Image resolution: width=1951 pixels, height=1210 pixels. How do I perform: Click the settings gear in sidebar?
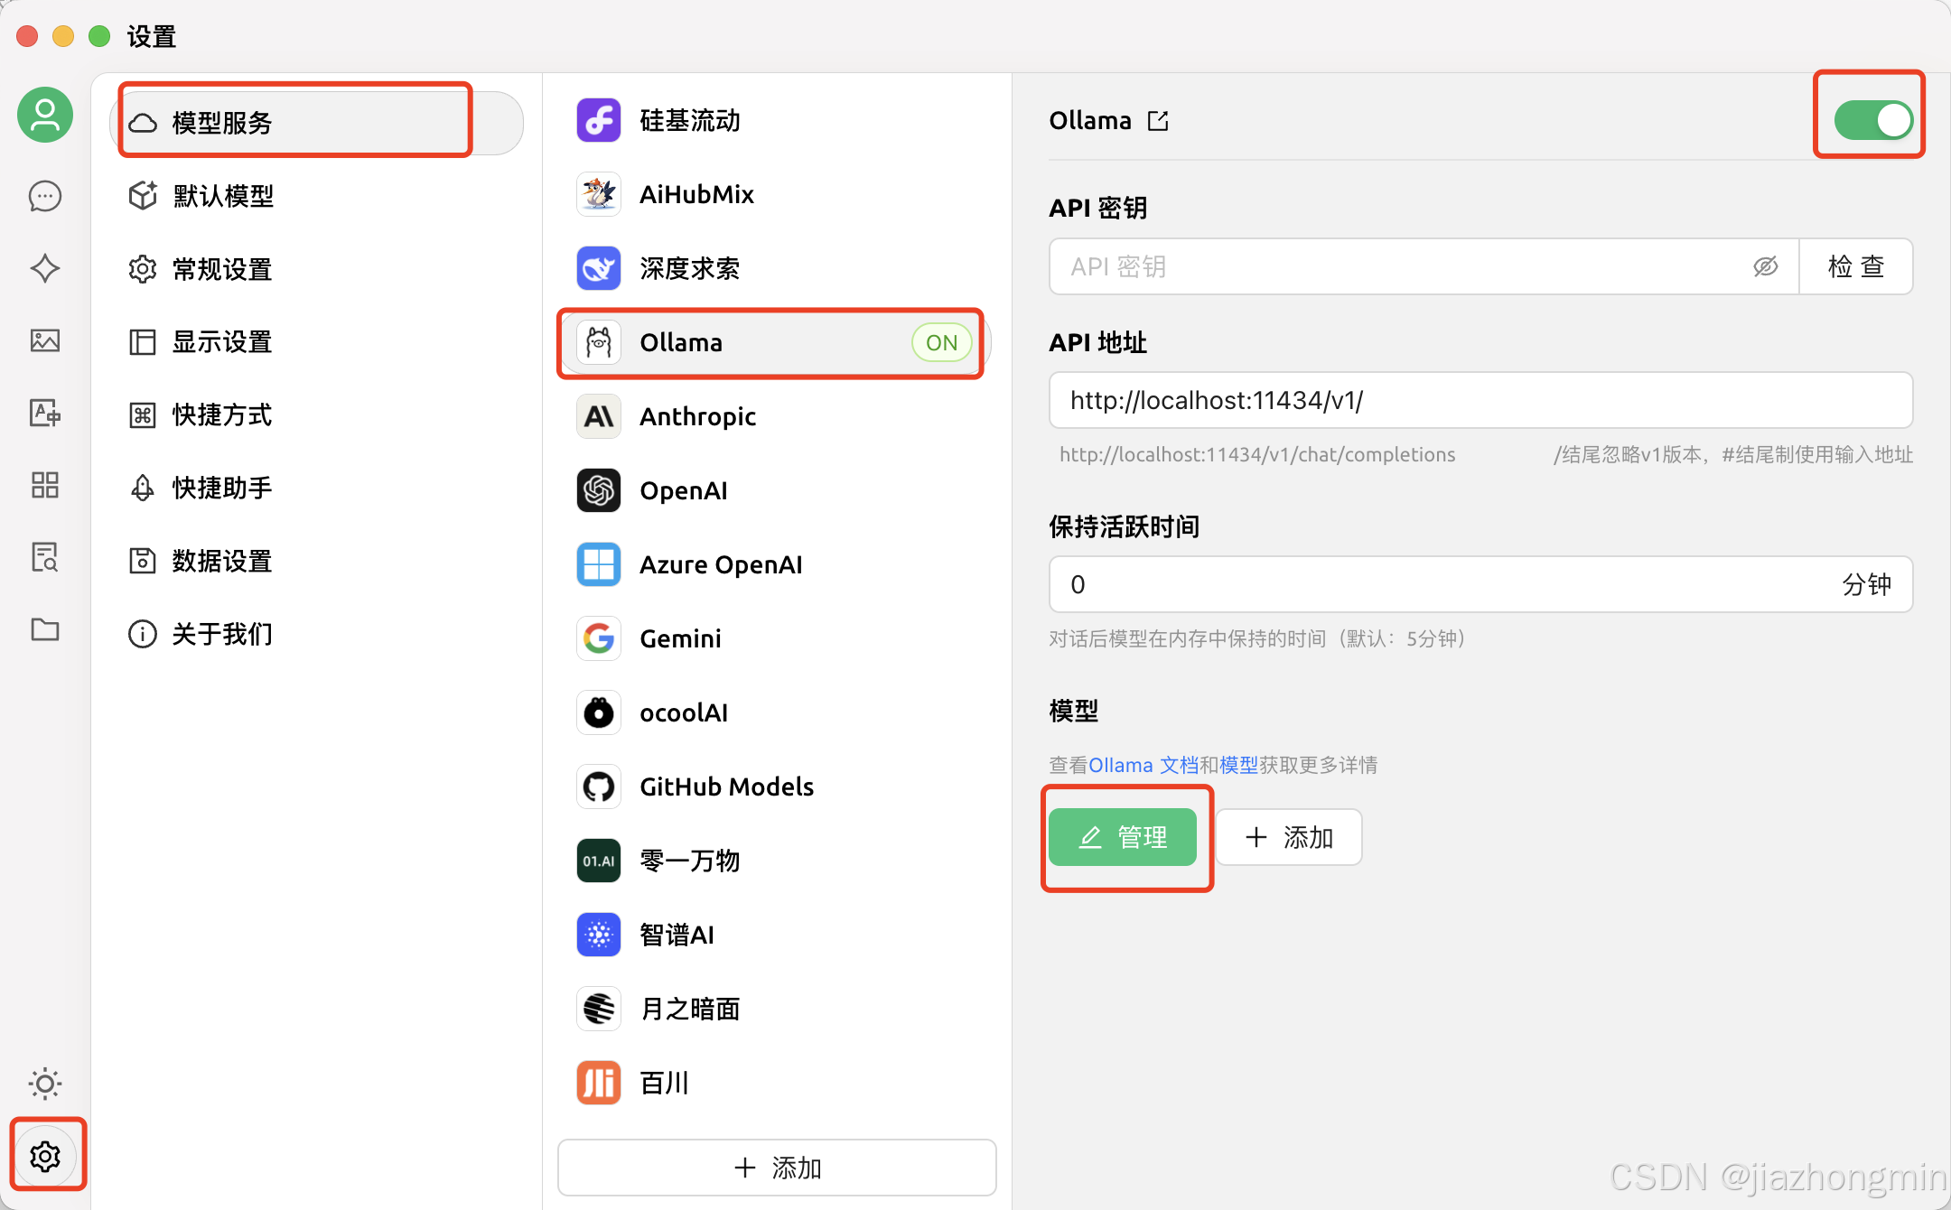(x=45, y=1156)
